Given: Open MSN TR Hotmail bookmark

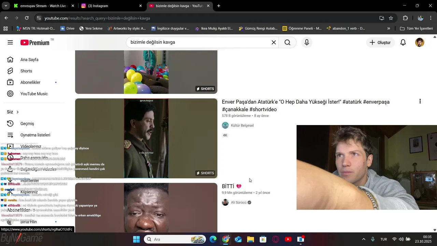Looking at the screenshot, I should [x=35, y=28].
